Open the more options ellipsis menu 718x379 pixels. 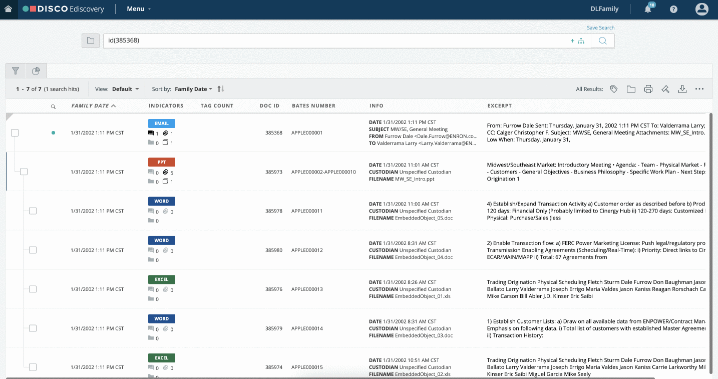[x=699, y=89]
